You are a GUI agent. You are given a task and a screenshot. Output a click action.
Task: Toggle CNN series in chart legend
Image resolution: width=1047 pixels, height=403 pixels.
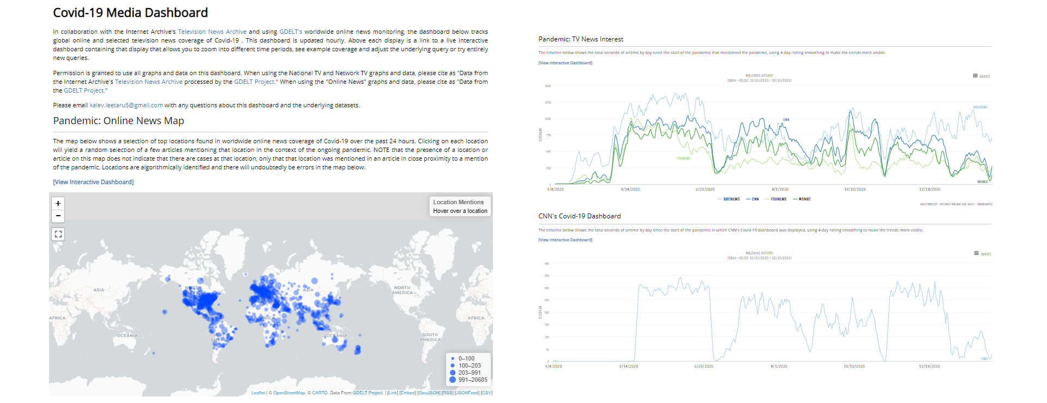click(x=753, y=199)
